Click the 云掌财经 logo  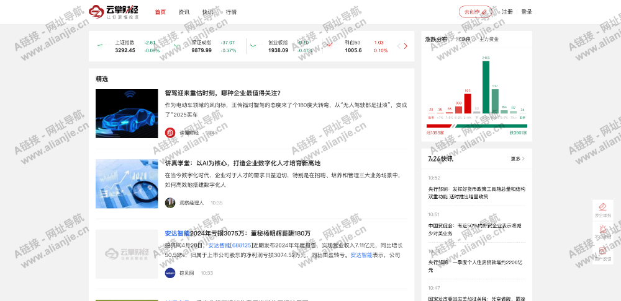tap(114, 12)
